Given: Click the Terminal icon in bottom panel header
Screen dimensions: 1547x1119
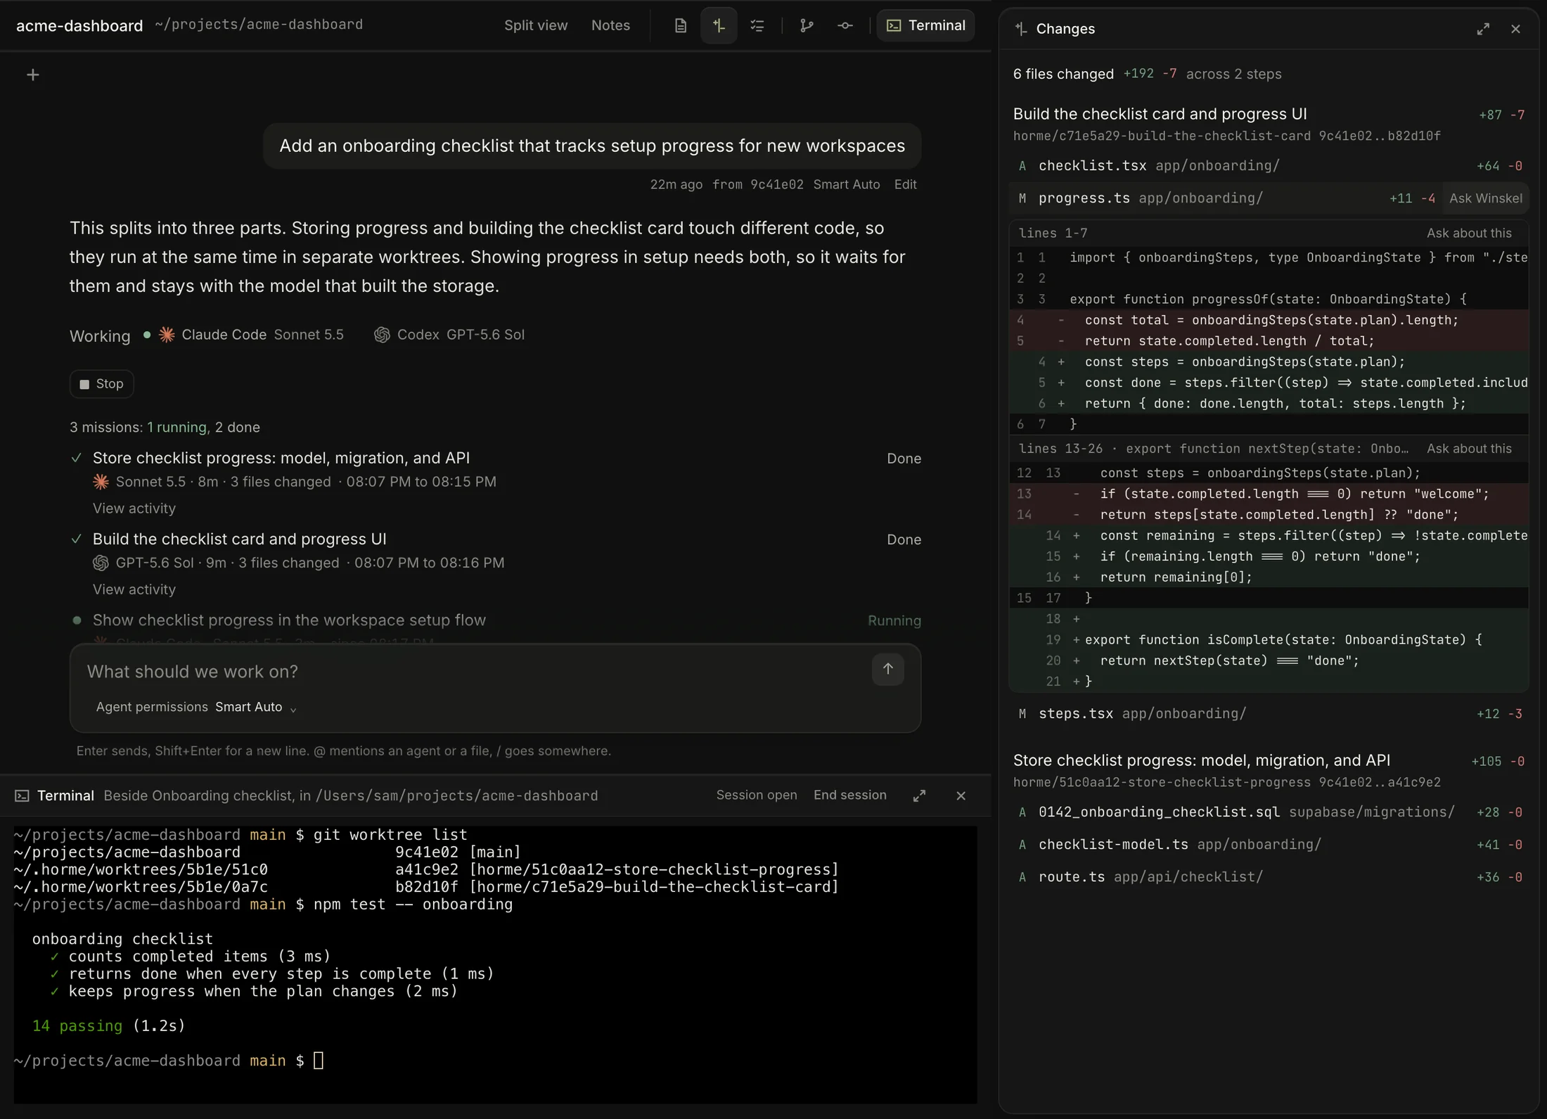Looking at the screenshot, I should point(23,795).
